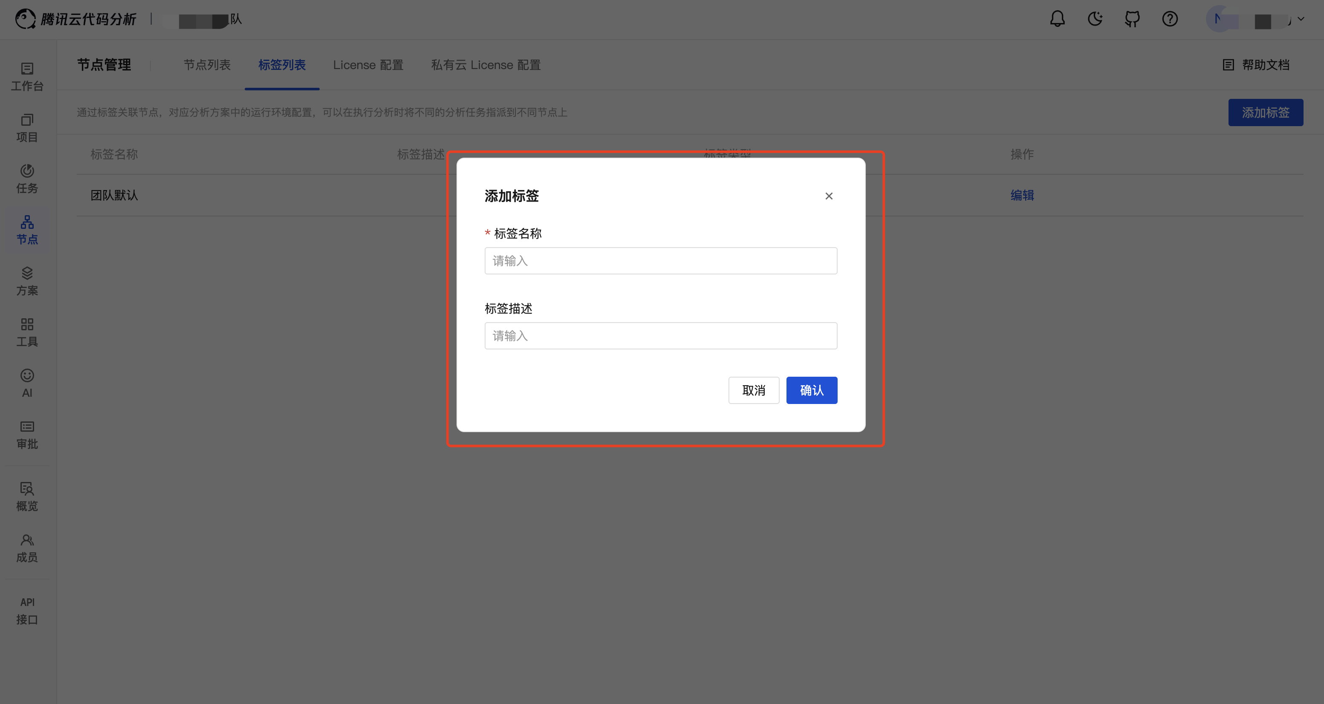This screenshot has height=704, width=1324.
Task: Open 成员 members in the sidebar
Action: (x=27, y=548)
